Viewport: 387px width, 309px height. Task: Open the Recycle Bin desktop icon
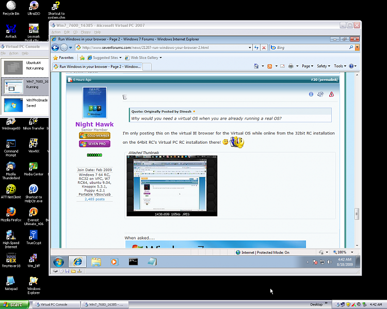click(x=11, y=8)
